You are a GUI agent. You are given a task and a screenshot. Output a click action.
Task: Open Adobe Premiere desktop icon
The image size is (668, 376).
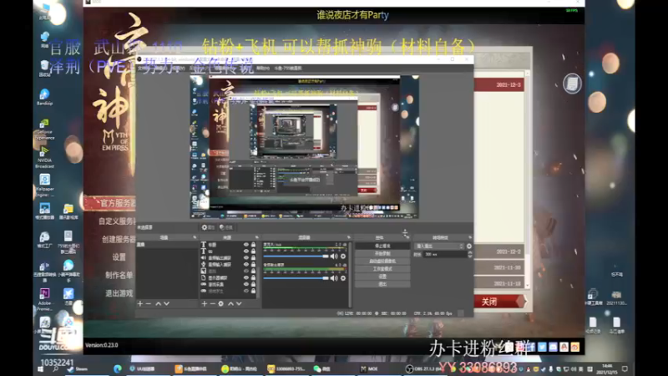(44, 299)
